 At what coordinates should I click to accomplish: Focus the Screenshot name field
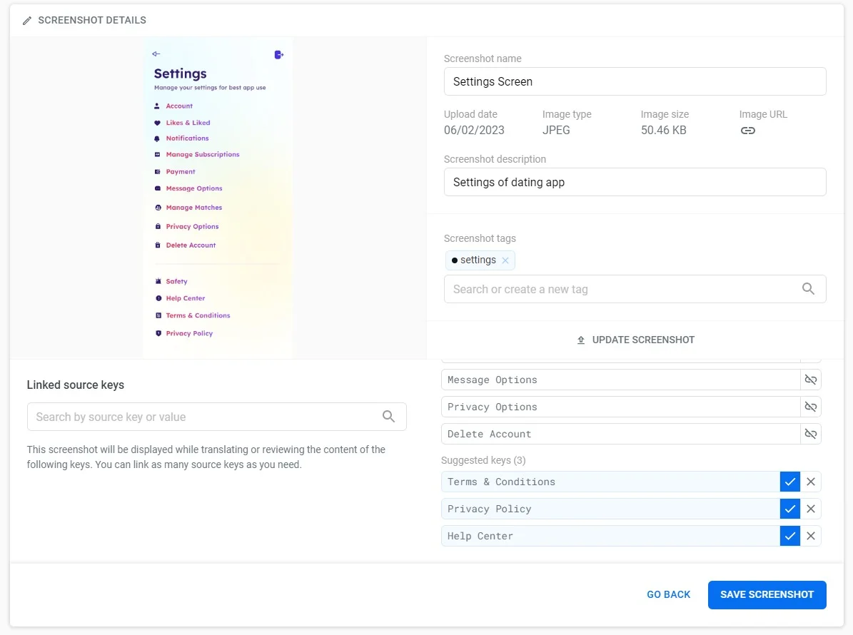pyautogui.click(x=635, y=81)
